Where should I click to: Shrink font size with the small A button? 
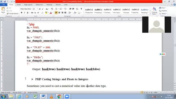[43, 9]
